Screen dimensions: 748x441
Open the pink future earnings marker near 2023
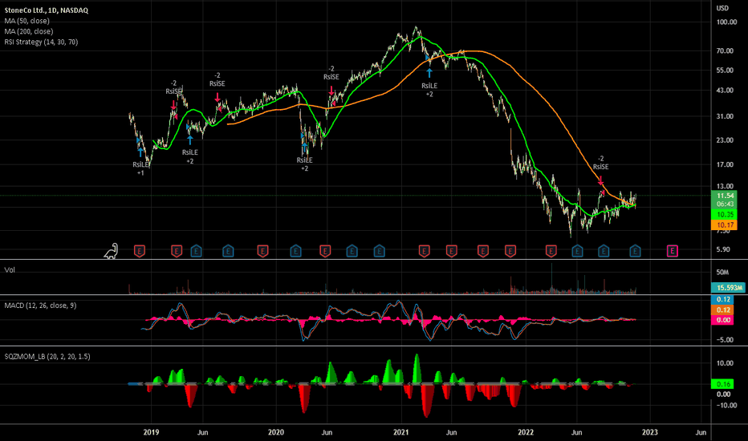[x=672, y=251]
